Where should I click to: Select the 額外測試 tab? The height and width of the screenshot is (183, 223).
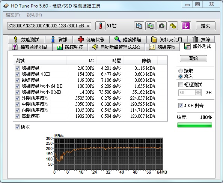pyautogui.click(x=197, y=46)
